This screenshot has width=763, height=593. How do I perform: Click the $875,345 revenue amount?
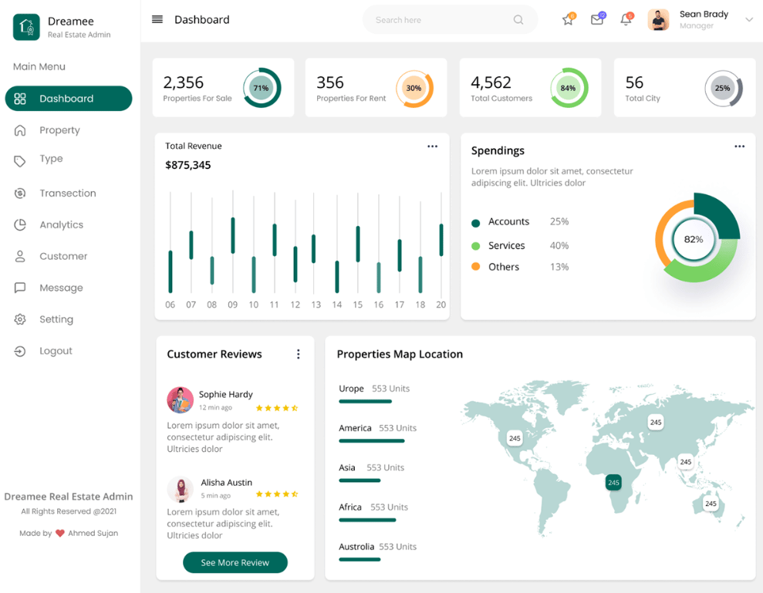click(x=187, y=165)
